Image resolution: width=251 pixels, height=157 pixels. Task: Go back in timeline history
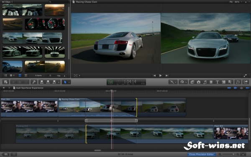coord(3,88)
